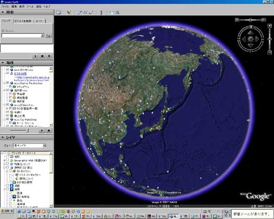Play the search results tour

pyautogui.click(x=35, y=56)
